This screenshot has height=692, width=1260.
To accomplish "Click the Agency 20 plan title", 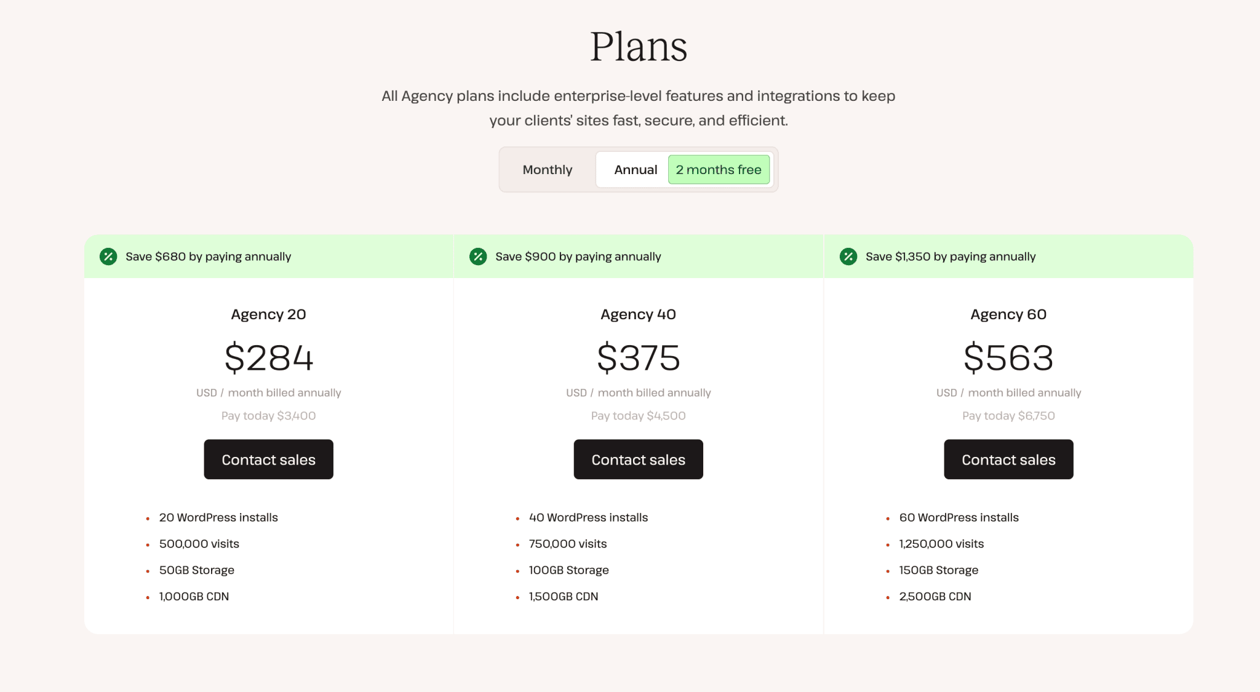I will tap(268, 314).
